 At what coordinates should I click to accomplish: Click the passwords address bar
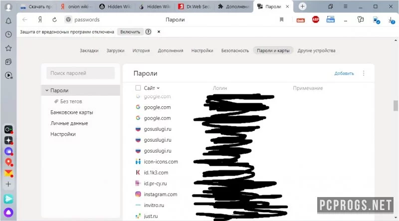[87, 19]
